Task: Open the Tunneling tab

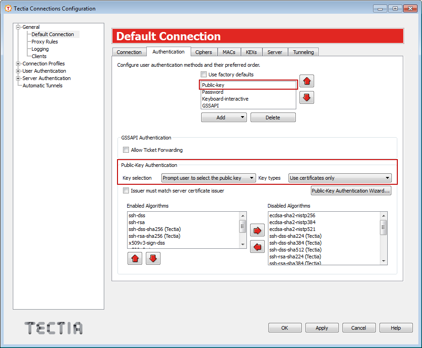Action: click(x=303, y=52)
